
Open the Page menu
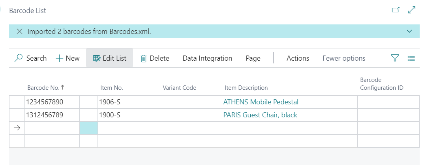[253, 58]
